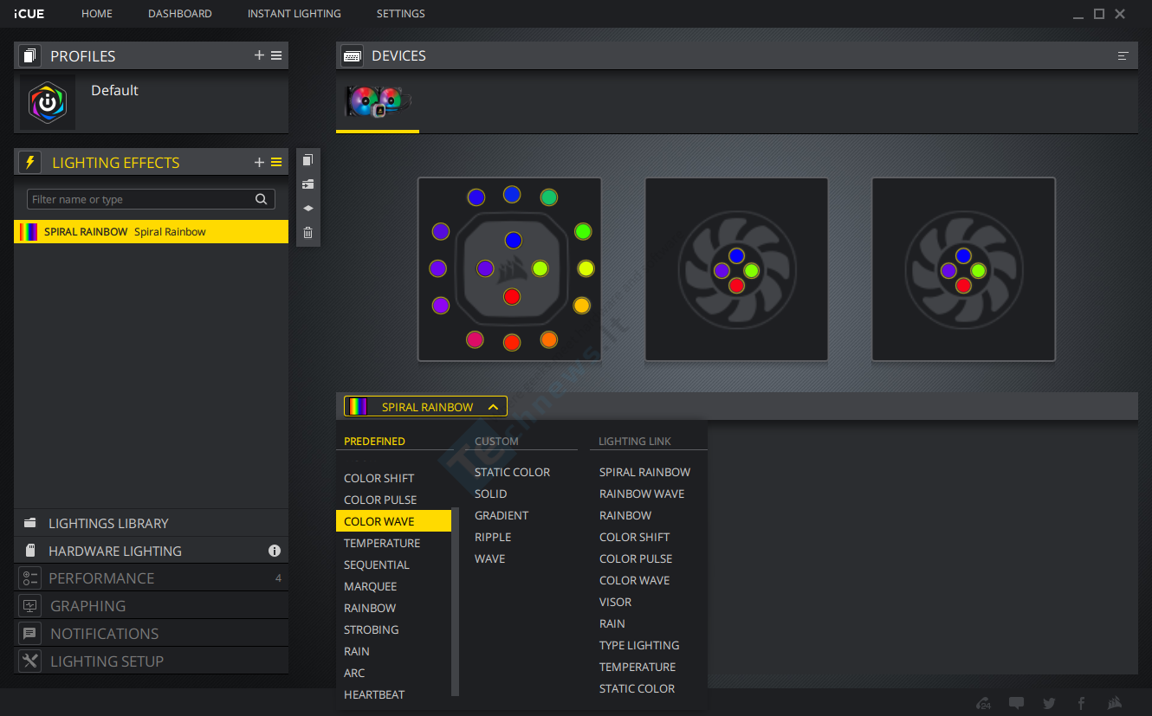Expand the Lighting Setup section

[x=151, y=661]
